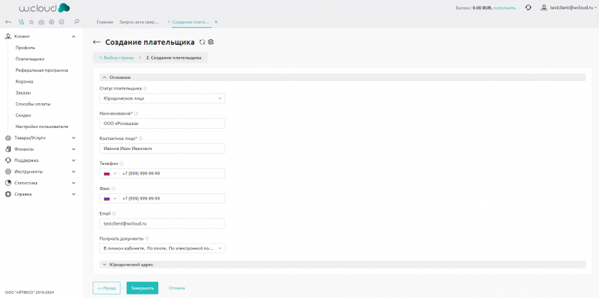This screenshot has height=298, width=599.
Task: Click the circled plus icon in sidebar toolbar
Action: click(51, 22)
